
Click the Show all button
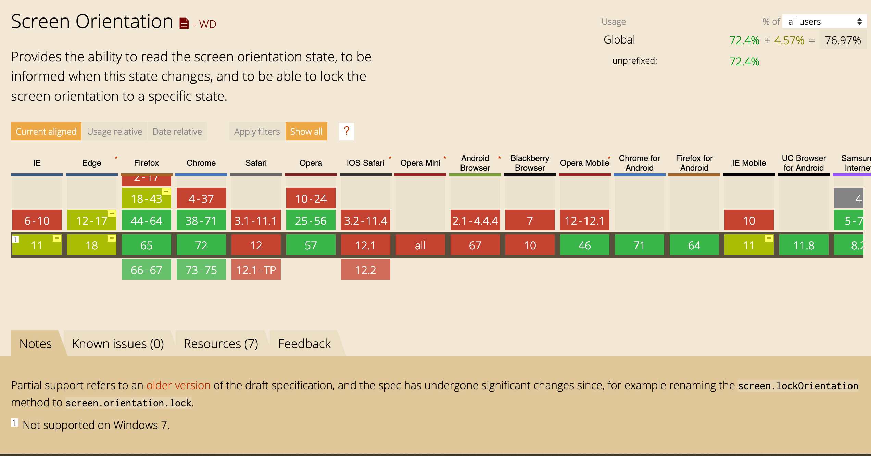point(307,131)
